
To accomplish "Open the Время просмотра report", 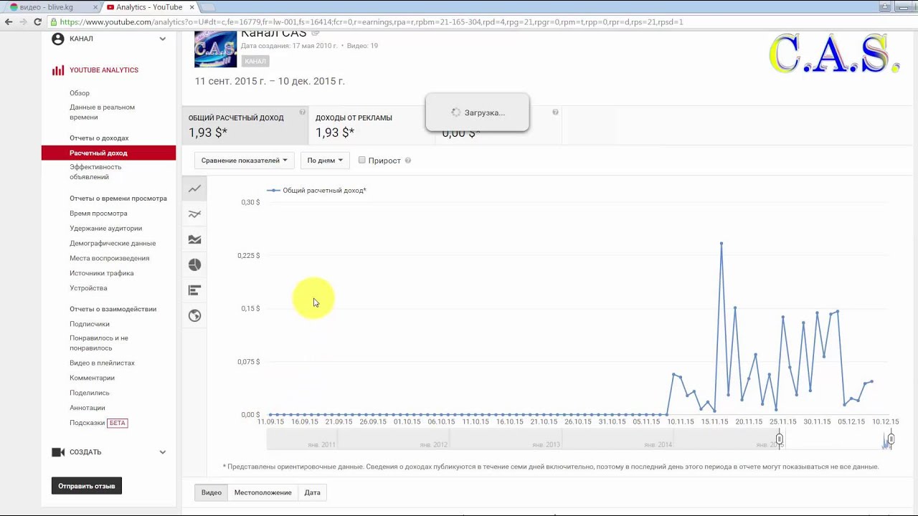I will click(x=98, y=214).
